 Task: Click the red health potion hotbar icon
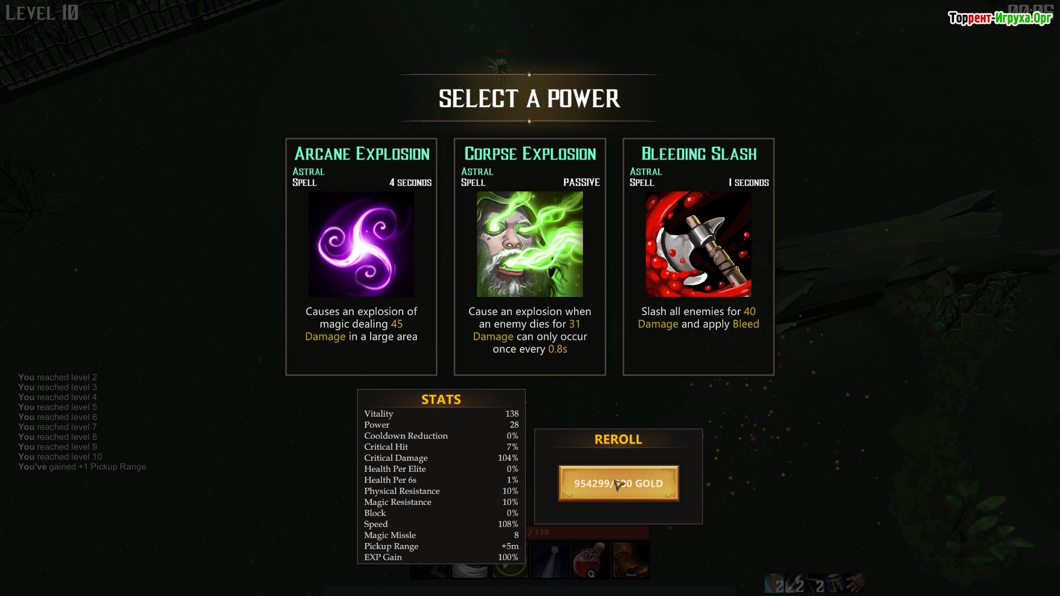[590, 560]
